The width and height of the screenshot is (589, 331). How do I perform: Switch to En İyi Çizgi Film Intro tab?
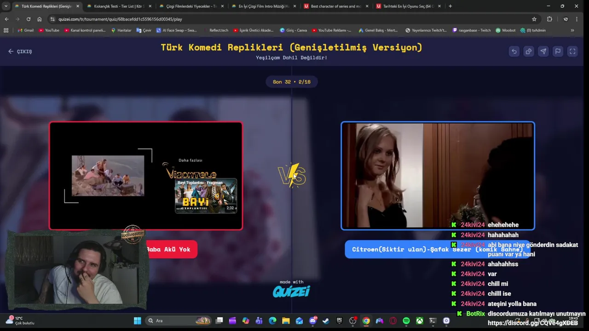(x=263, y=6)
